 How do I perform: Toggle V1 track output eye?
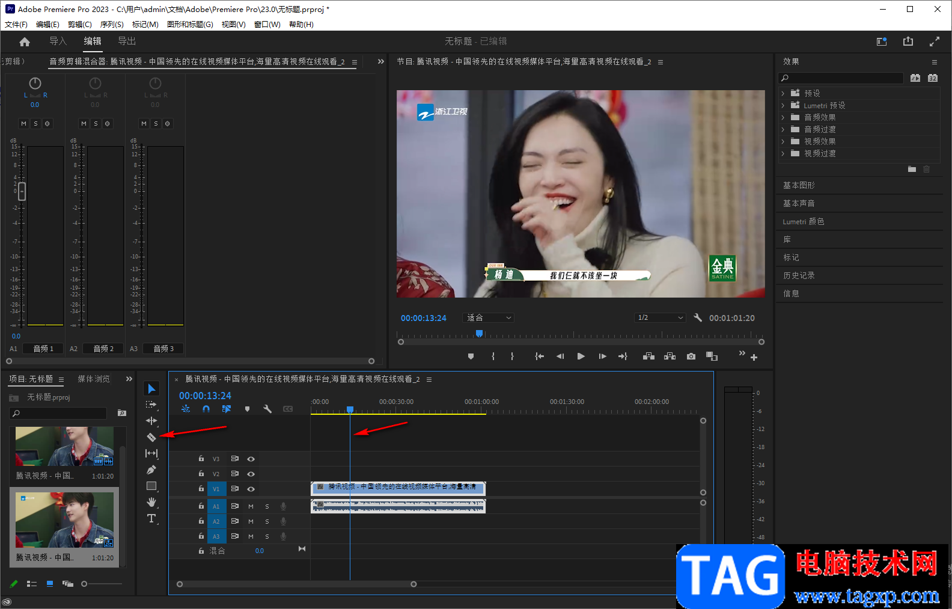(251, 489)
